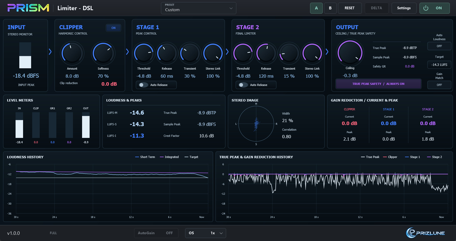Toggle the plugin power ON button
Image resolution: width=456 pixels, height=241 pixels.
(435, 8)
